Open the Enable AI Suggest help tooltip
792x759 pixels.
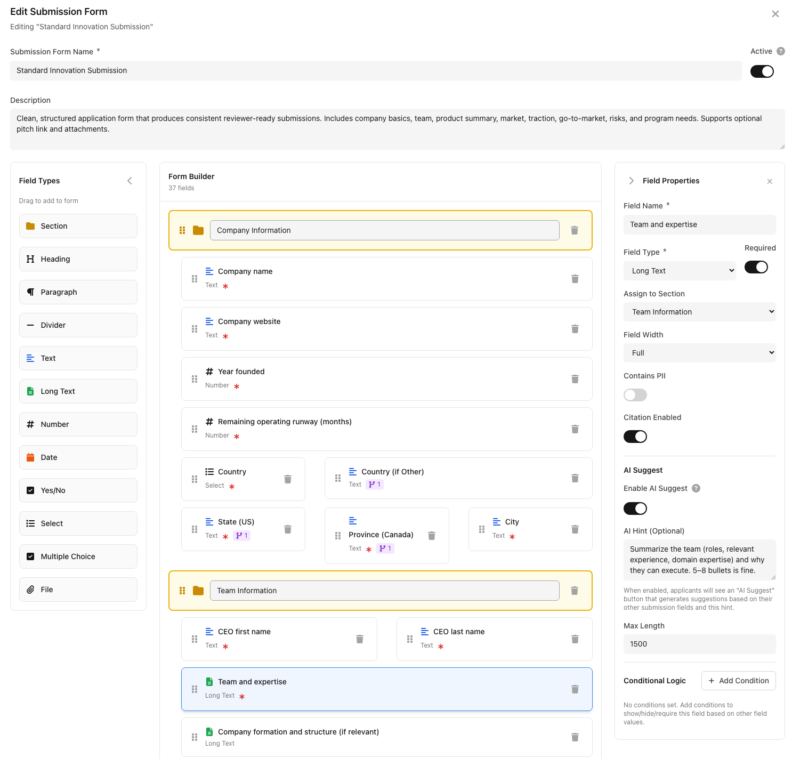696,488
